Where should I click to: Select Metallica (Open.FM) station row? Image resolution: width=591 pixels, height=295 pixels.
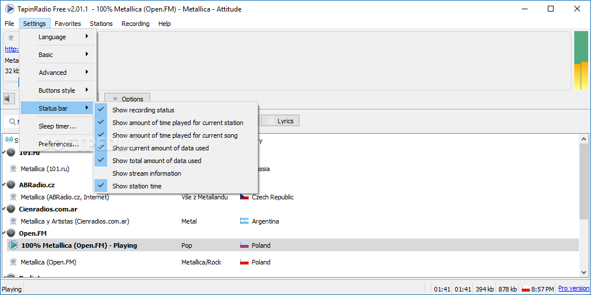click(290, 262)
